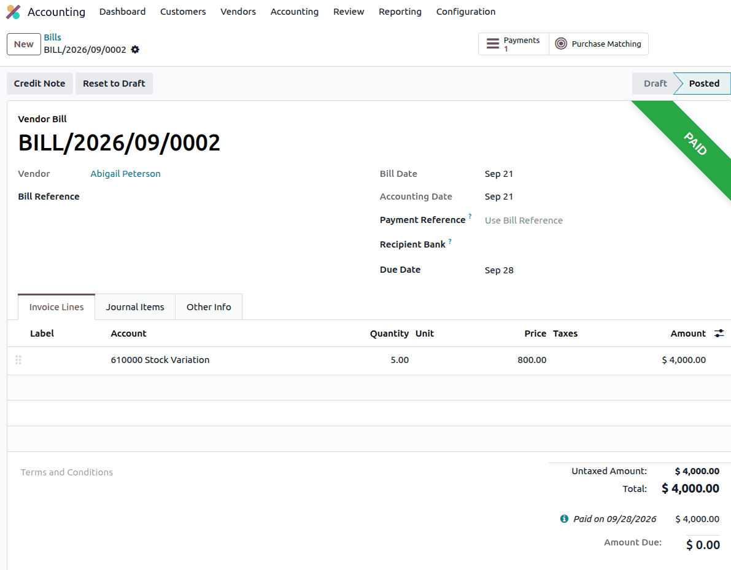Click the Quantity column header
The image size is (731, 570).
[x=389, y=334]
